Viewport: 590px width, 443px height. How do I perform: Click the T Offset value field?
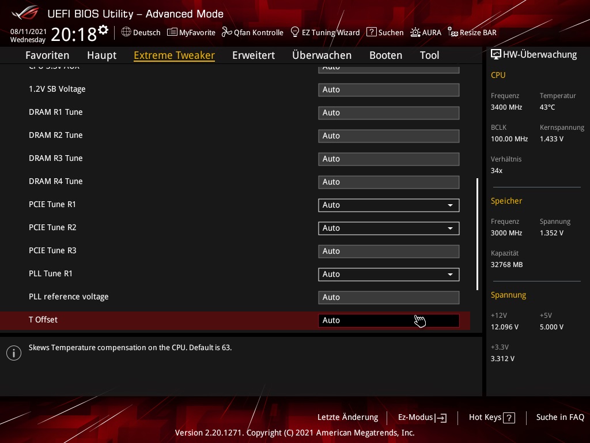[389, 321]
